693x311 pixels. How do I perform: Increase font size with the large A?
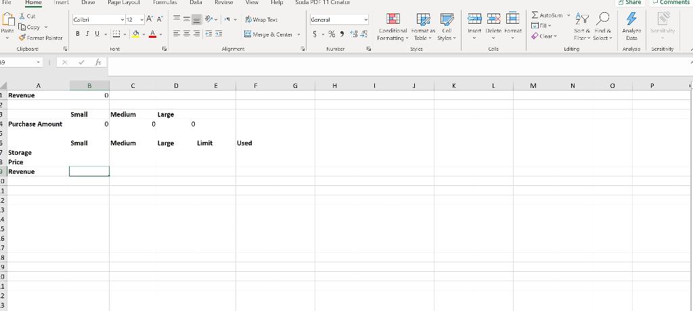[150, 19]
